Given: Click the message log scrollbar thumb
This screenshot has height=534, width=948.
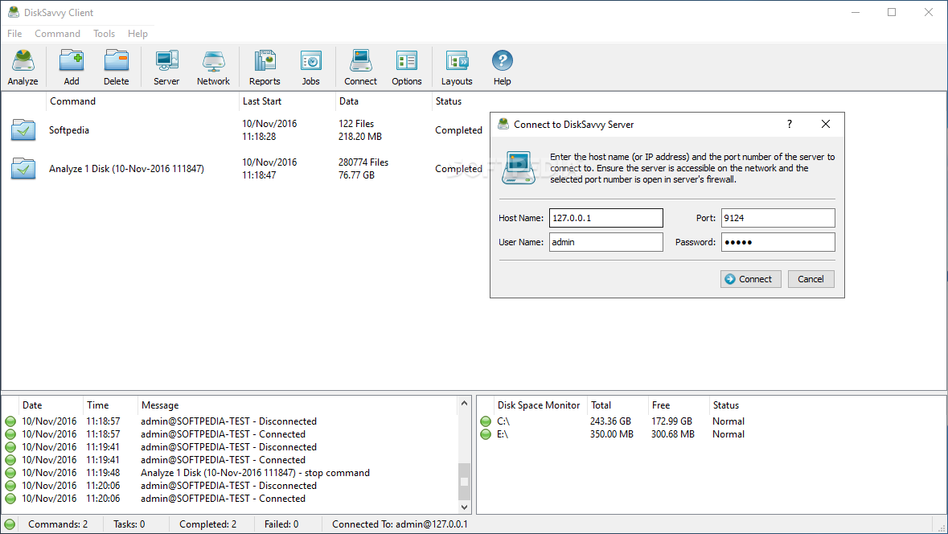Looking at the screenshot, I should [464, 482].
